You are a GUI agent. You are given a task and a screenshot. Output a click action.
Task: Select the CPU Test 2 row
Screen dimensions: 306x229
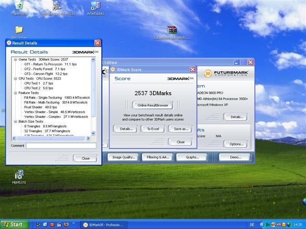tap(38, 88)
